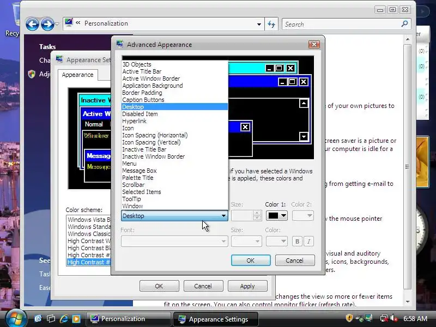The width and height of the screenshot is (436, 327).
Task: Click Switch between windows Quick Launch icon
Action: point(51,319)
